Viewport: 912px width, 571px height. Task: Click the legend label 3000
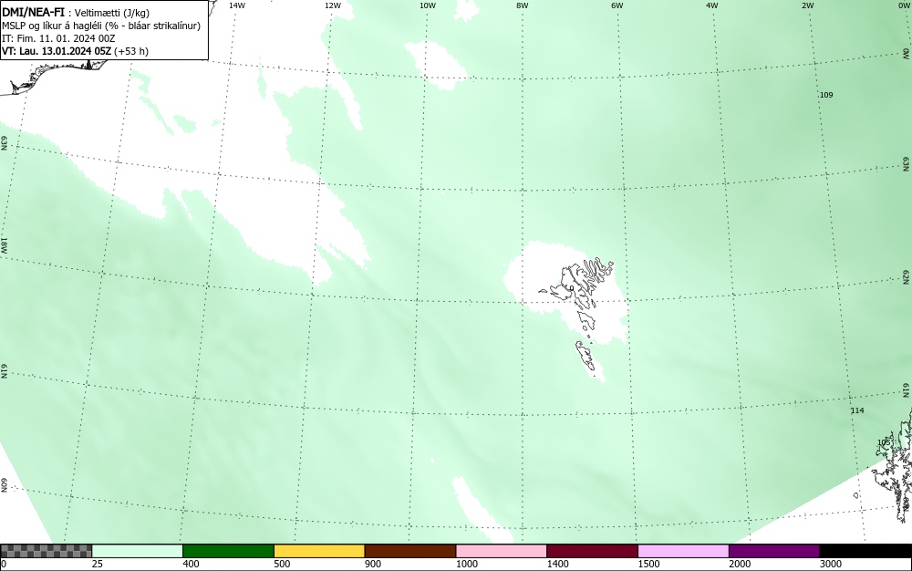(x=831, y=564)
